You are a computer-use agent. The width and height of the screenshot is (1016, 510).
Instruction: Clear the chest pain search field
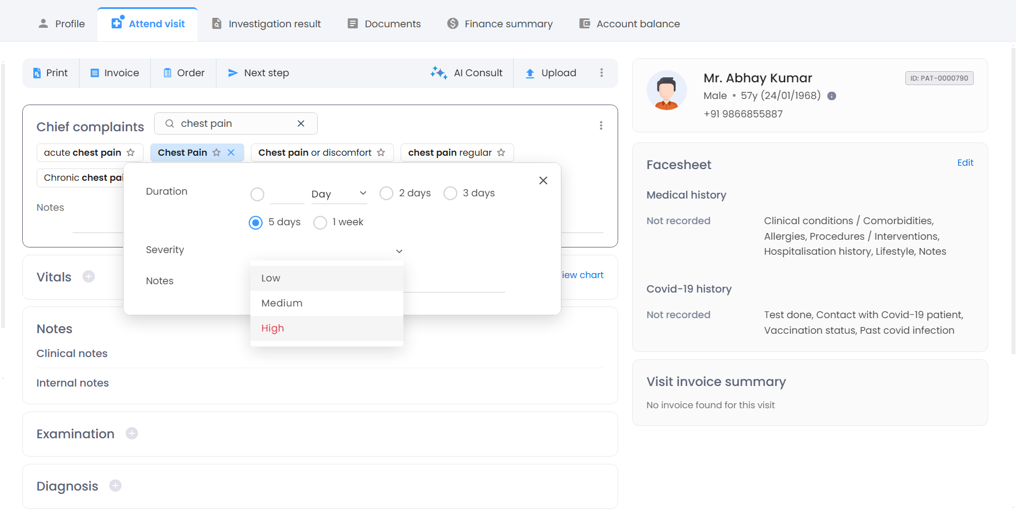click(x=301, y=123)
